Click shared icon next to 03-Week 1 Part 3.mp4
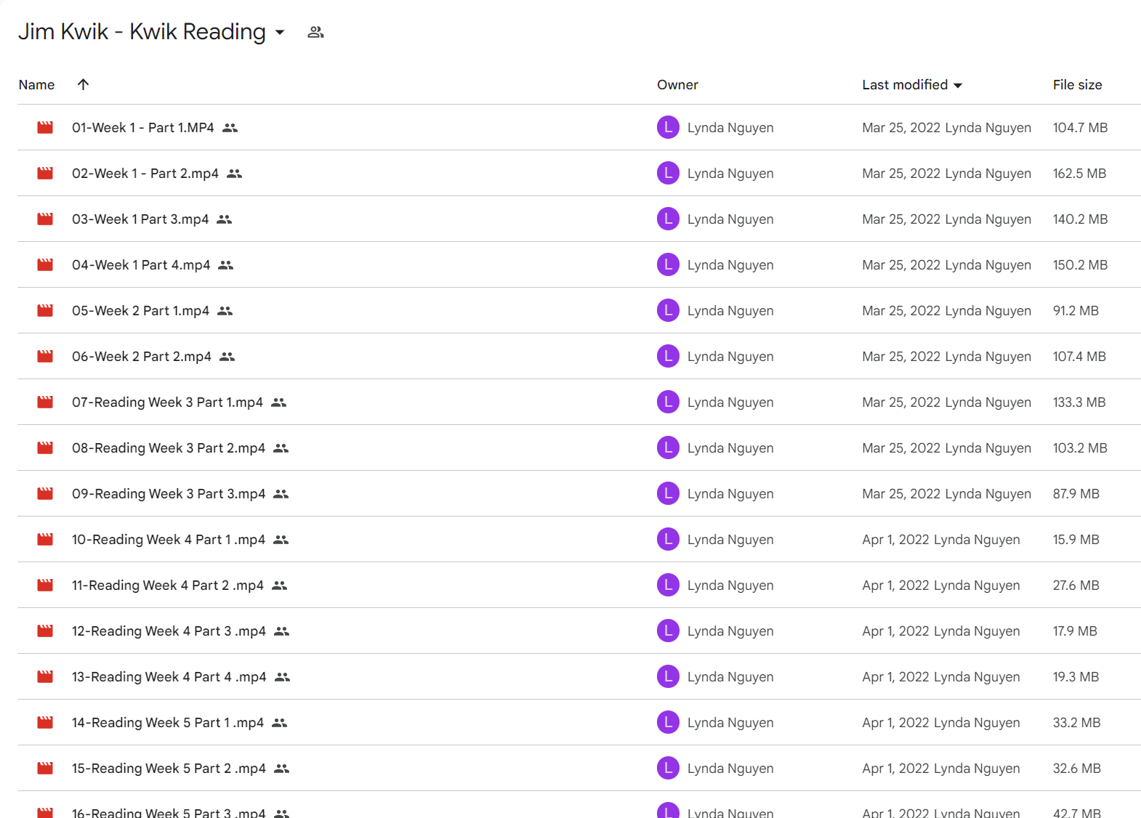Screen dimensions: 1141x818 pos(225,219)
